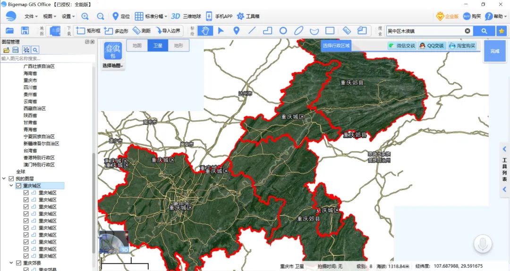
Task: Click the 淘宝购买 button
Action: [462, 46]
